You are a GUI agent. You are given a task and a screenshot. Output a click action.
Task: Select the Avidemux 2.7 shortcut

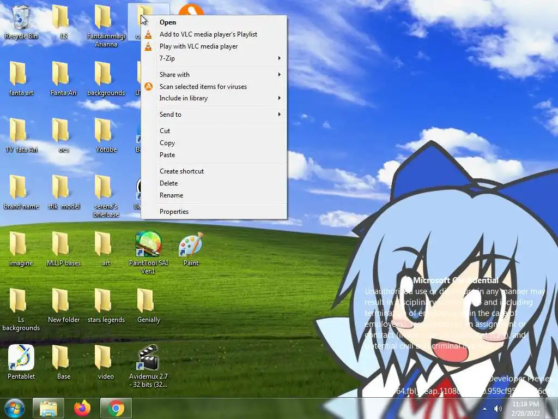tap(148, 366)
